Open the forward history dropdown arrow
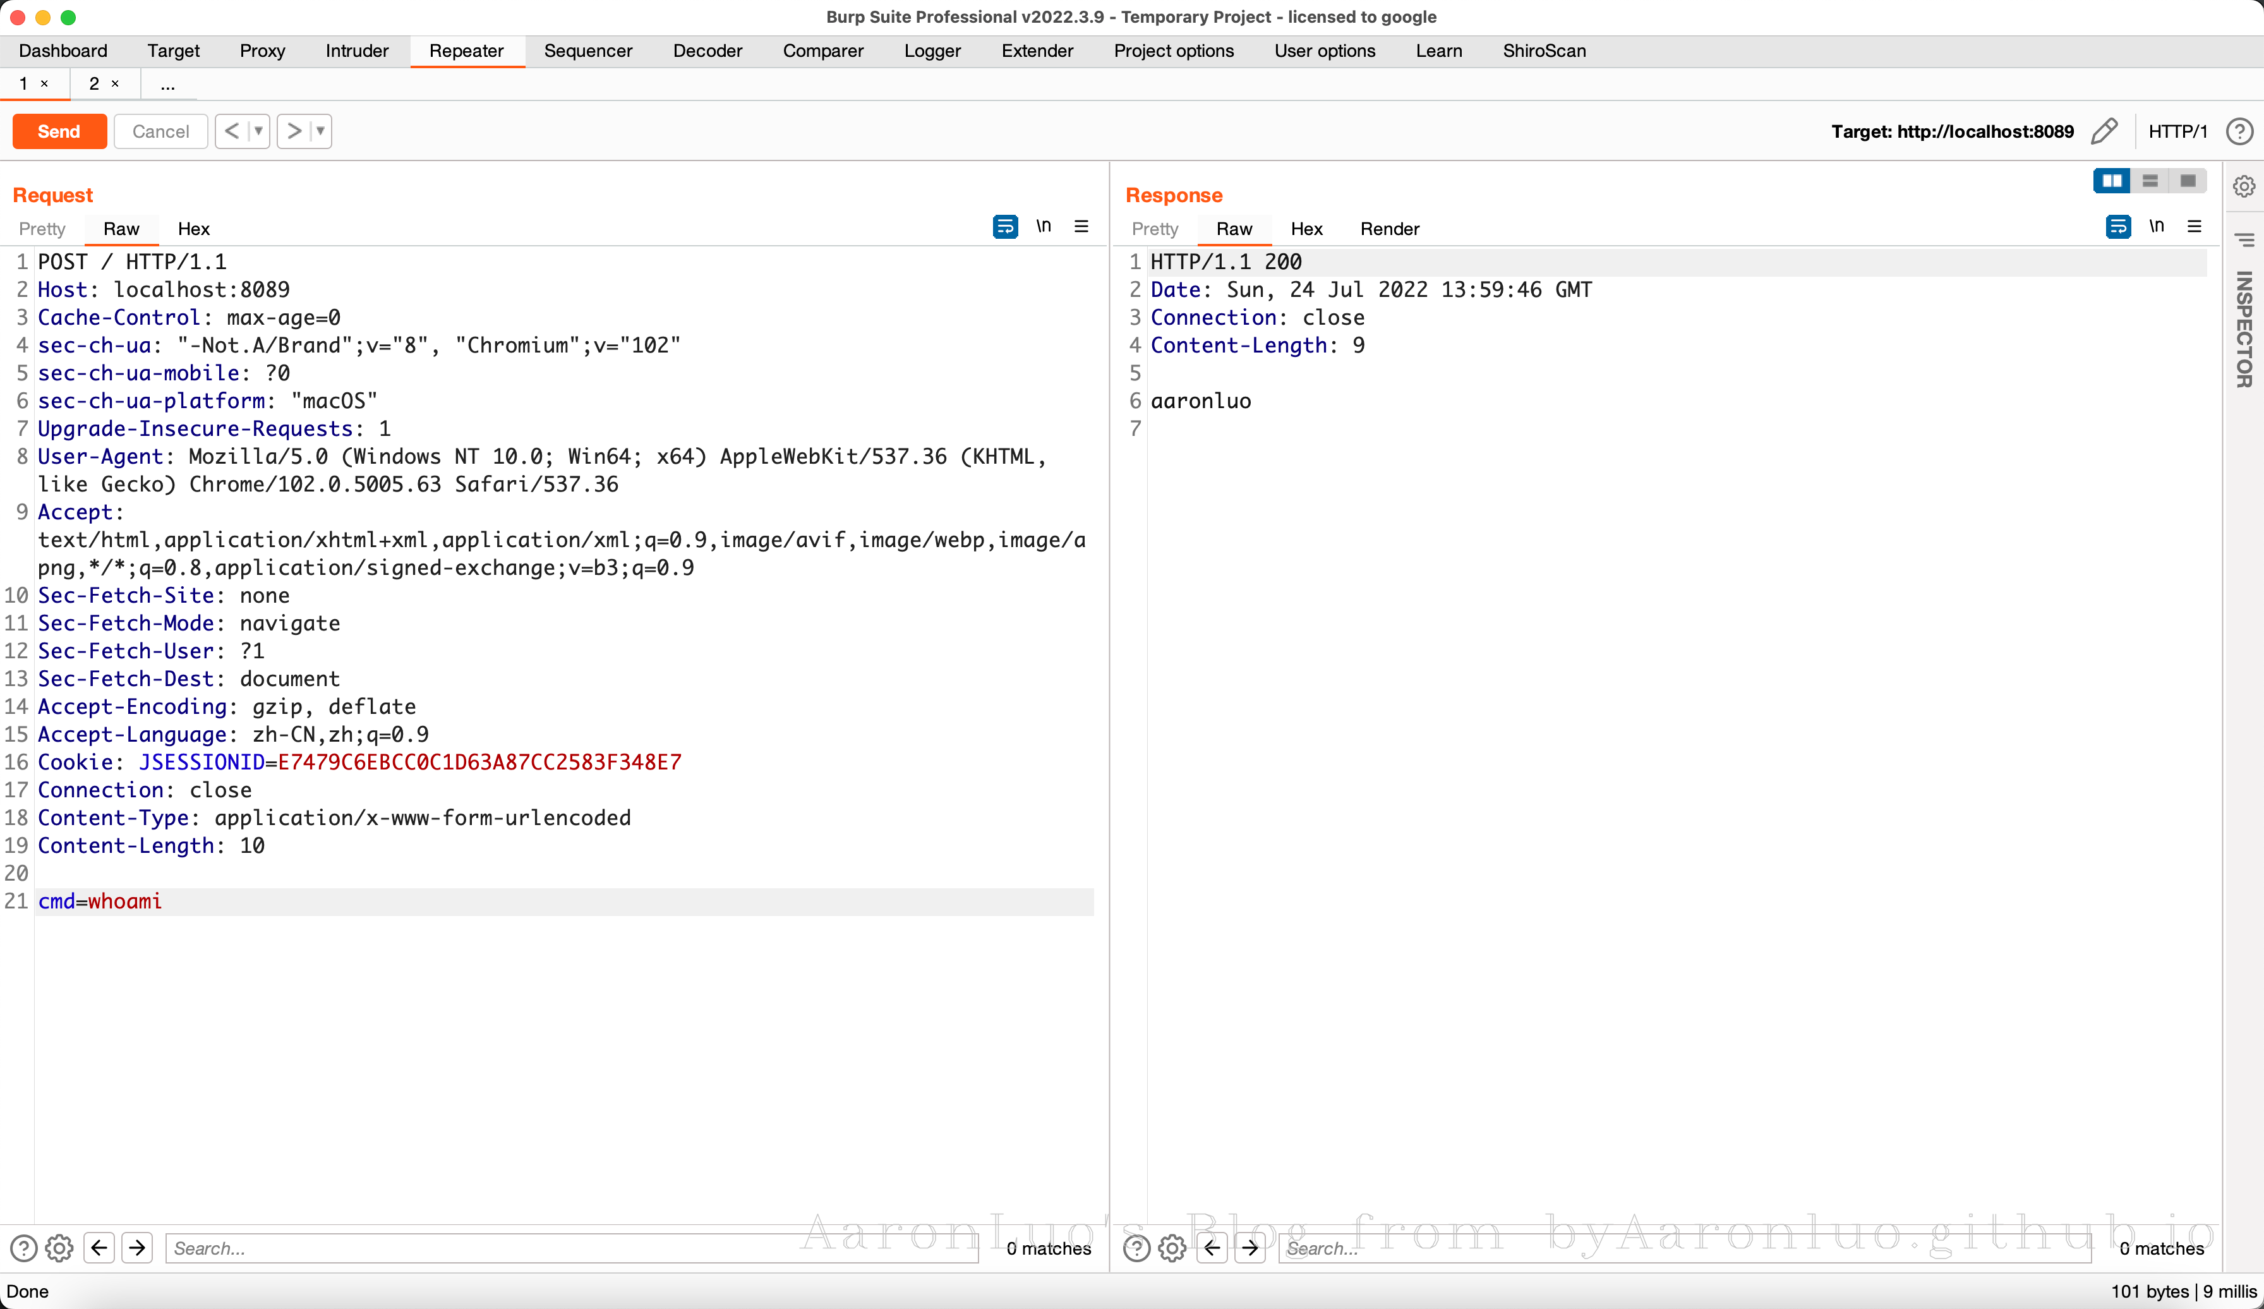 (x=321, y=131)
